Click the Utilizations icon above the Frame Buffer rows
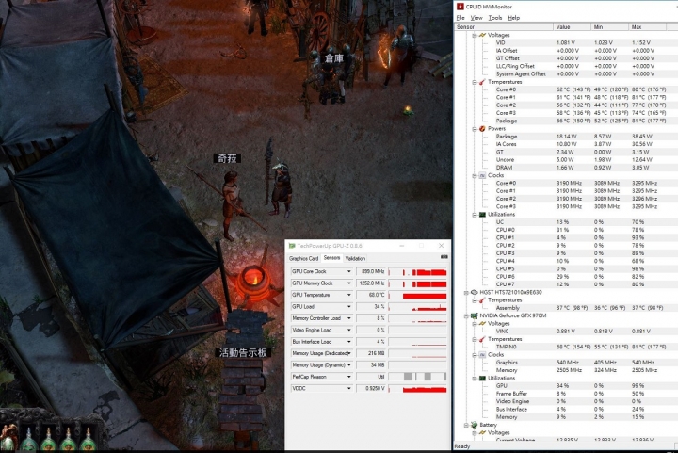The width and height of the screenshot is (678, 453). [x=482, y=379]
